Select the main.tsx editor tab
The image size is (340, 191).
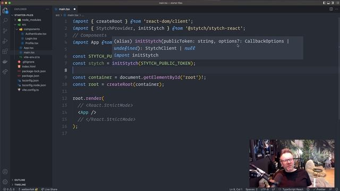click(x=64, y=9)
